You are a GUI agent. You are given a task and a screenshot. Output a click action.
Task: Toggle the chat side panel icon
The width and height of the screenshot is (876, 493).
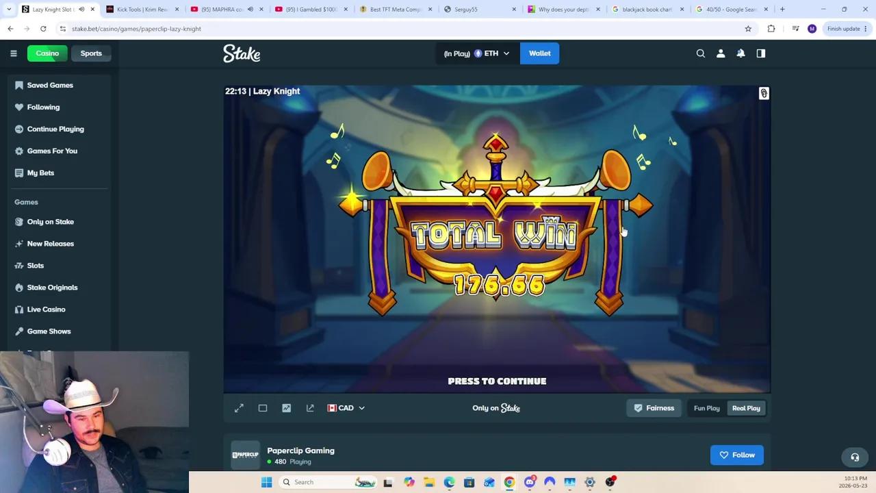tap(761, 53)
